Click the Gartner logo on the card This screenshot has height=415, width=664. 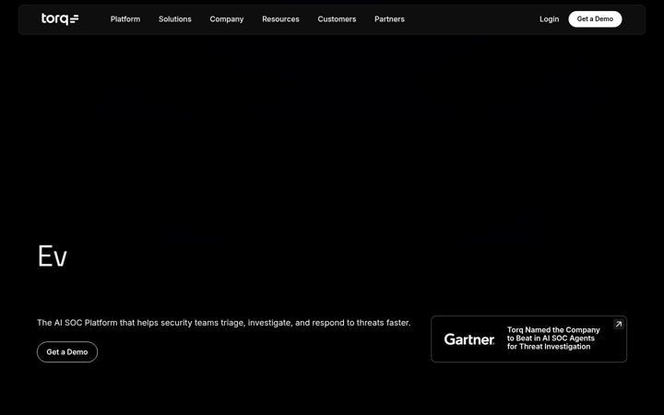pyautogui.click(x=469, y=339)
